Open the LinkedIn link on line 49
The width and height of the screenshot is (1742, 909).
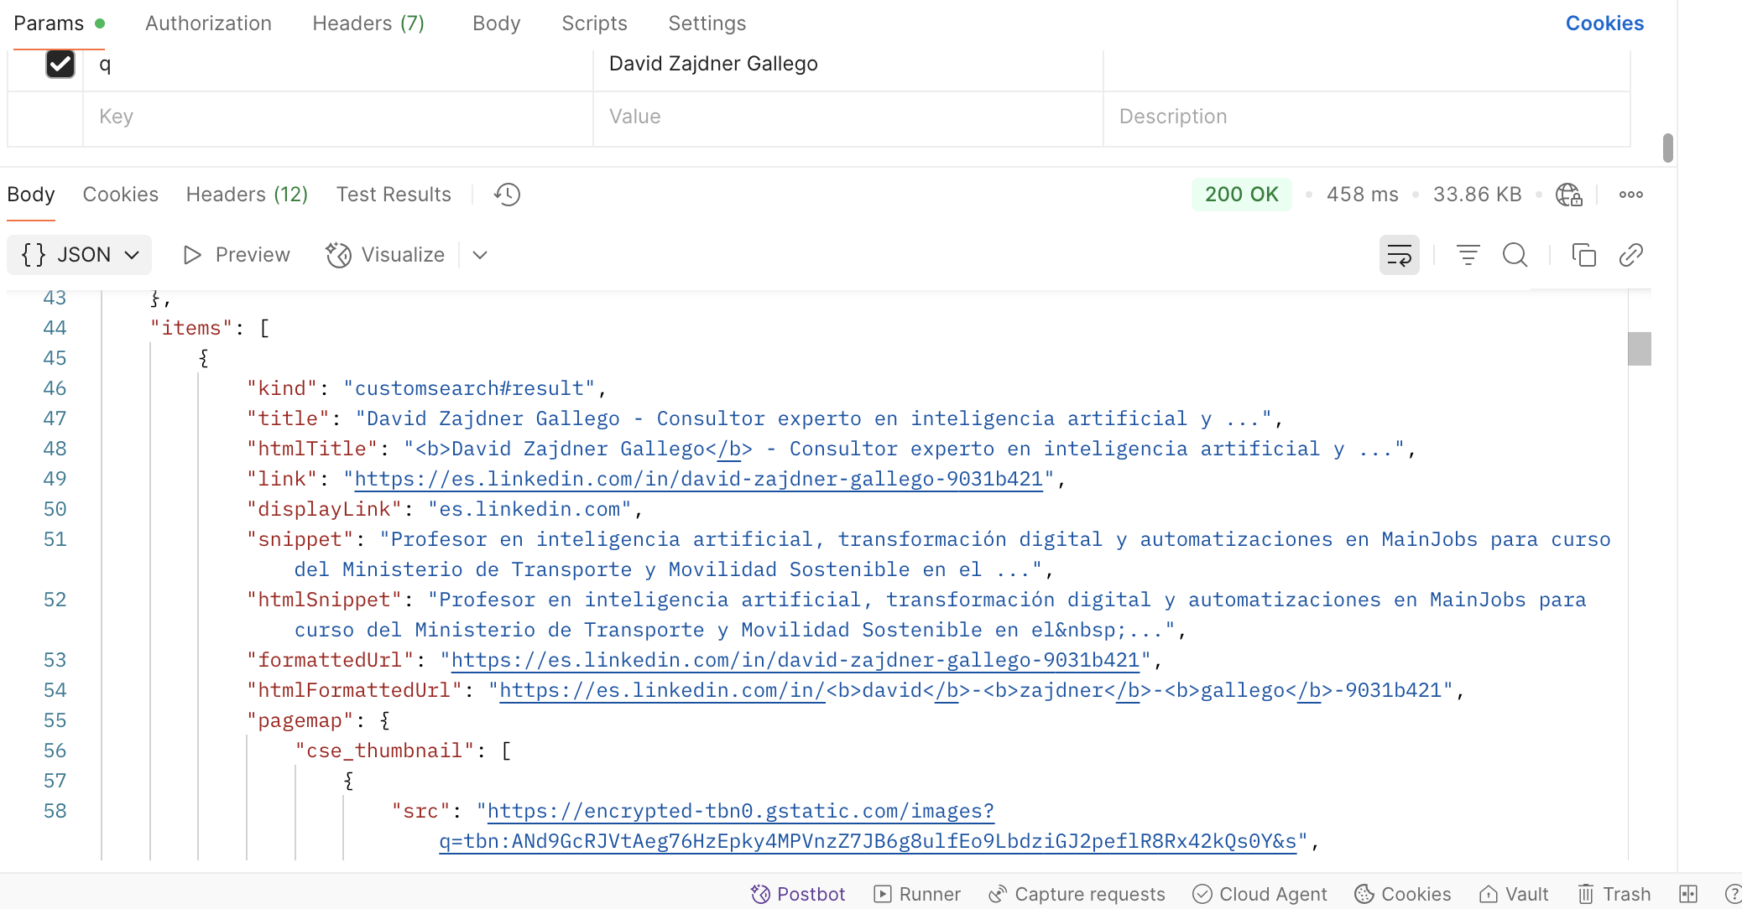(x=698, y=479)
